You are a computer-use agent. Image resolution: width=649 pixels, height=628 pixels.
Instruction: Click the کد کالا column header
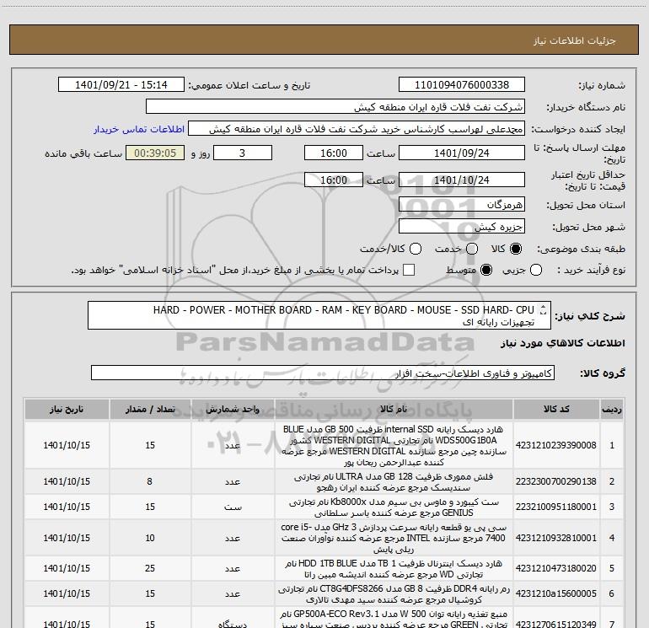[556, 409]
